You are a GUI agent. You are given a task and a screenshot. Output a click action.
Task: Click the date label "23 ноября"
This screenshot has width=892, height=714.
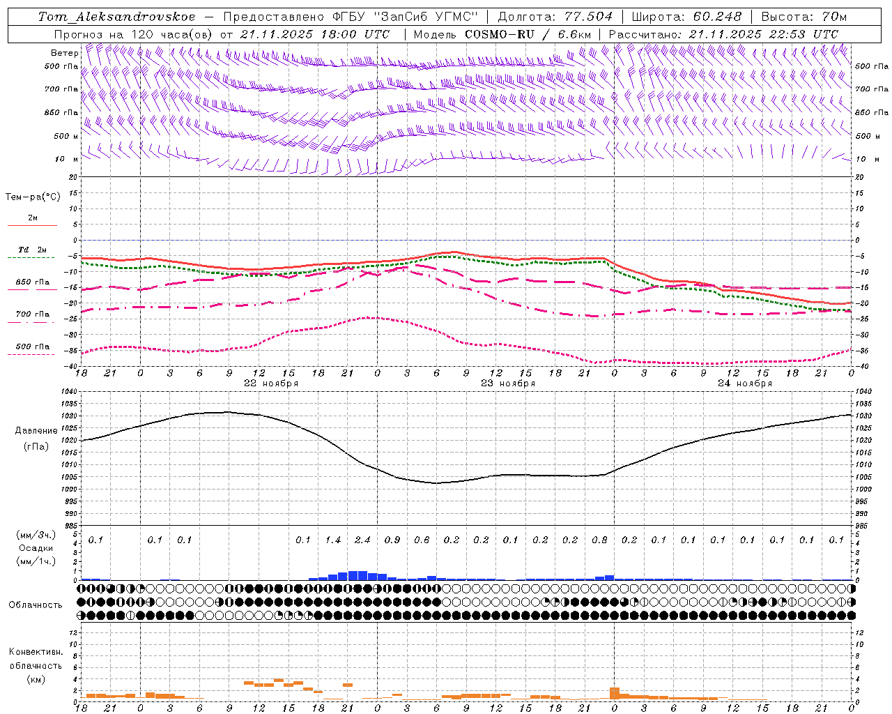[x=508, y=383]
